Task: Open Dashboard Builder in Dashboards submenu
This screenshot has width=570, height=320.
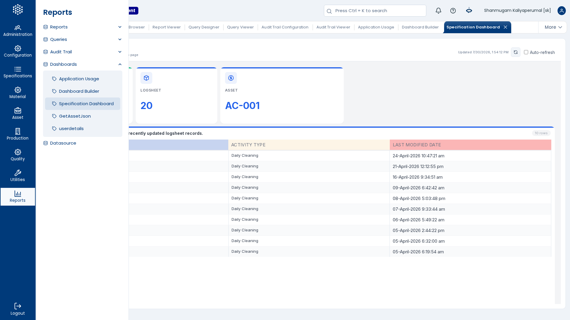Action: pyautogui.click(x=83, y=91)
